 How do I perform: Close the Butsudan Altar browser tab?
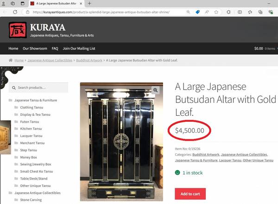click(x=81, y=3)
